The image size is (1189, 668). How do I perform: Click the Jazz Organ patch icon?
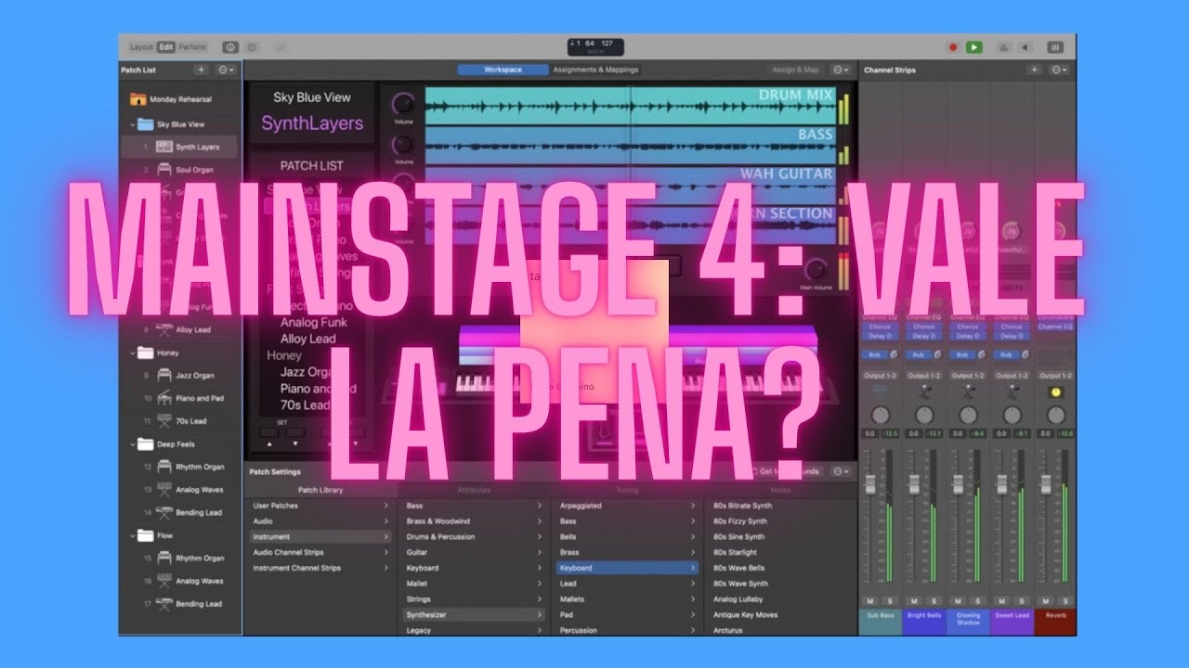pyautogui.click(x=163, y=376)
